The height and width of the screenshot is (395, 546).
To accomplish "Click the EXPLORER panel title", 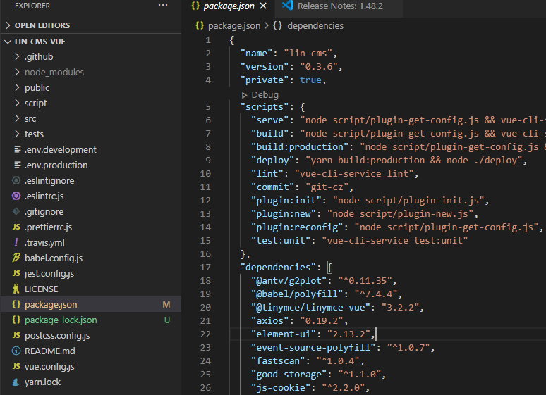I will pyautogui.click(x=32, y=6).
